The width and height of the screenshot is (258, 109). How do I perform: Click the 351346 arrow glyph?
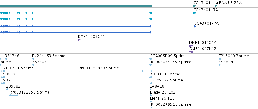pyautogui.click(x=6, y=59)
